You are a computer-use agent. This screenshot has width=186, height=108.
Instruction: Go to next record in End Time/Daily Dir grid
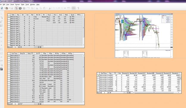[39, 104]
